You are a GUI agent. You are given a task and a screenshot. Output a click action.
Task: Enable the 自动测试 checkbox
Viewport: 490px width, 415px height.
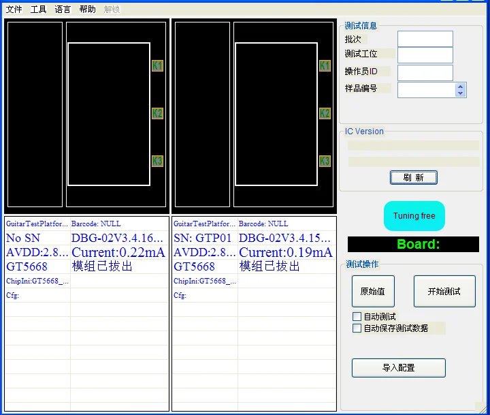[x=357, y=317]
